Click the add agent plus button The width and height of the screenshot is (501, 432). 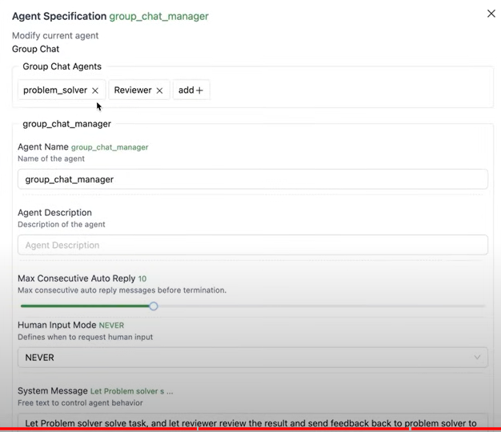tap(191, 90)
